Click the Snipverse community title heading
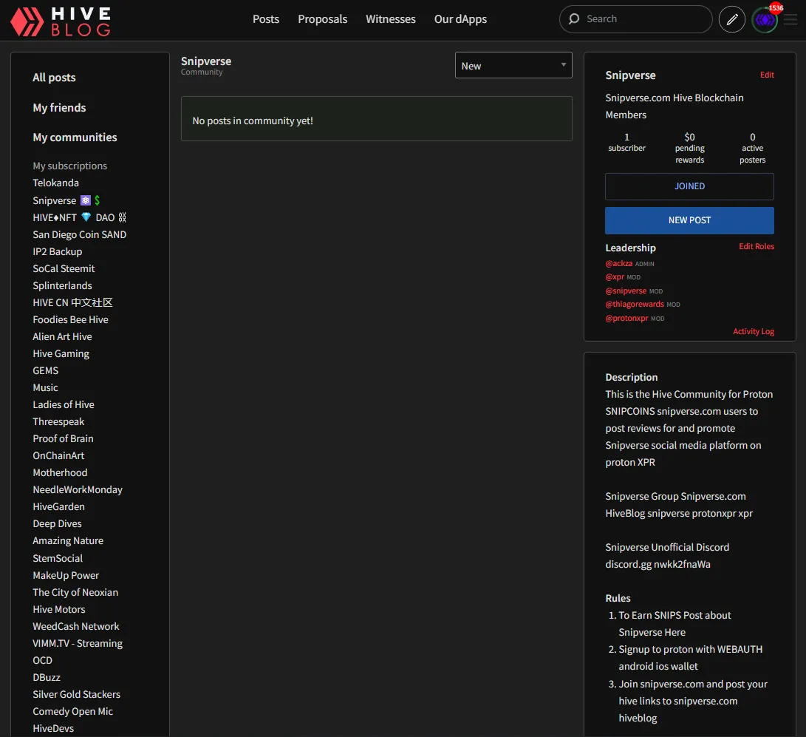 click(x=205, y=61)
